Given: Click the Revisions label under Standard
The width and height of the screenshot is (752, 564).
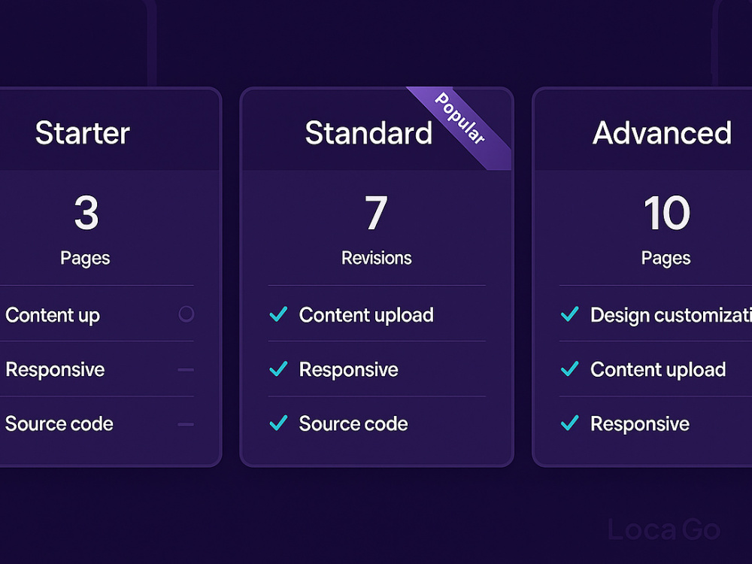Looking at the screenshot, I should [x=377, y=258].
